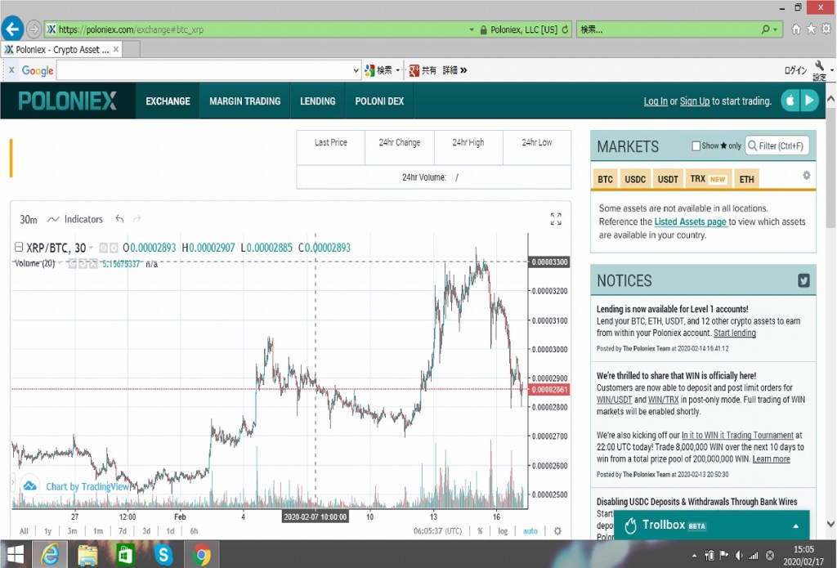
Task: Open the Listed Assets page link
Action: click(x=690, y=221)
